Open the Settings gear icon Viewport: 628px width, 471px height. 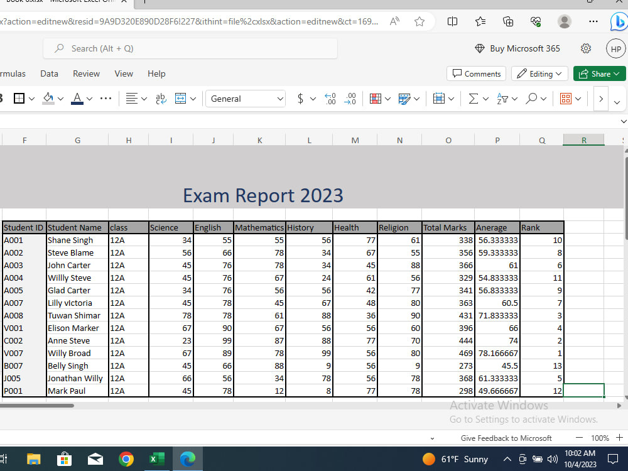click(585, 48)
